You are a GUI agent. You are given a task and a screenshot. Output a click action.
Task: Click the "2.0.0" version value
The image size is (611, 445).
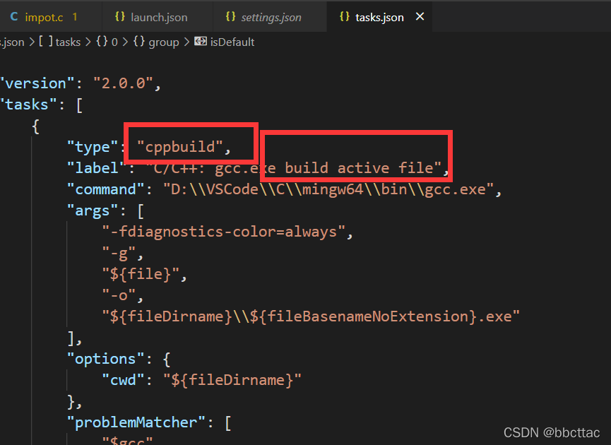point(123,83)
